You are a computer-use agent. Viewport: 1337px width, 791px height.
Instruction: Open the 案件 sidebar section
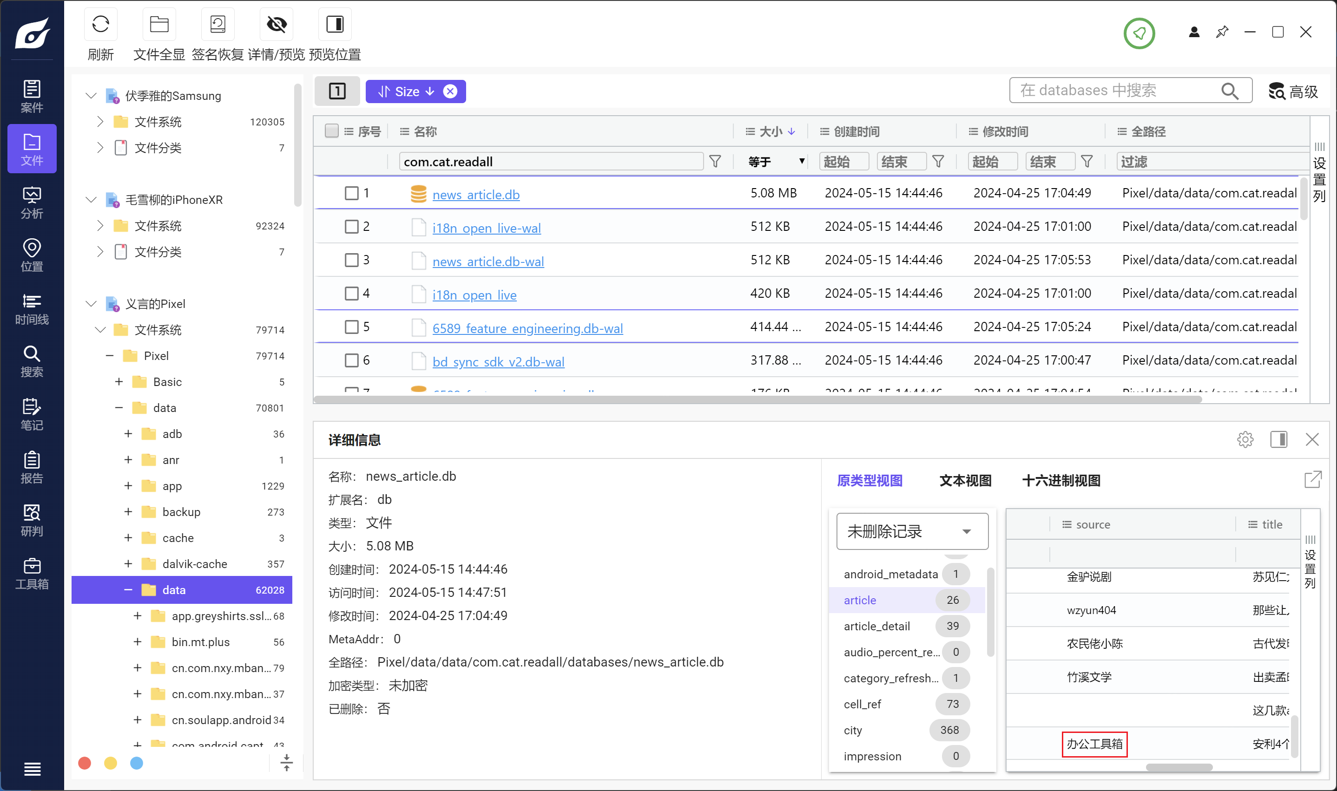(32, 96)
